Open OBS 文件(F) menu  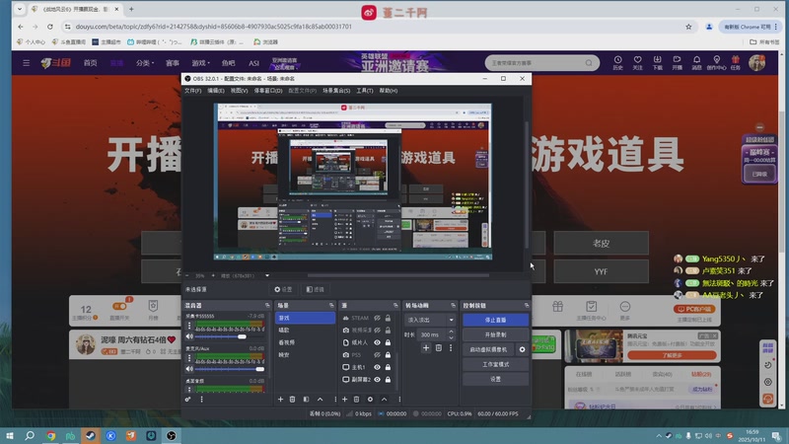tap(192, 91)
